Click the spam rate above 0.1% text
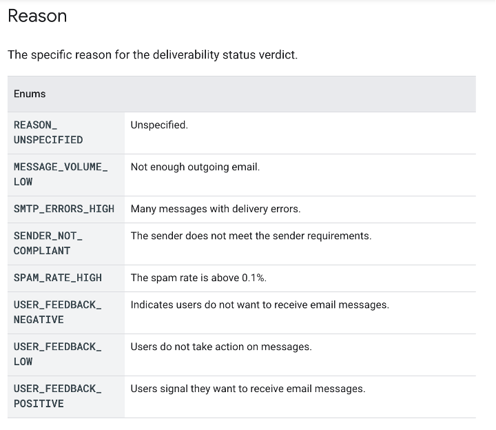The width and height of the screenshot is (496, 430). [198, 278]
